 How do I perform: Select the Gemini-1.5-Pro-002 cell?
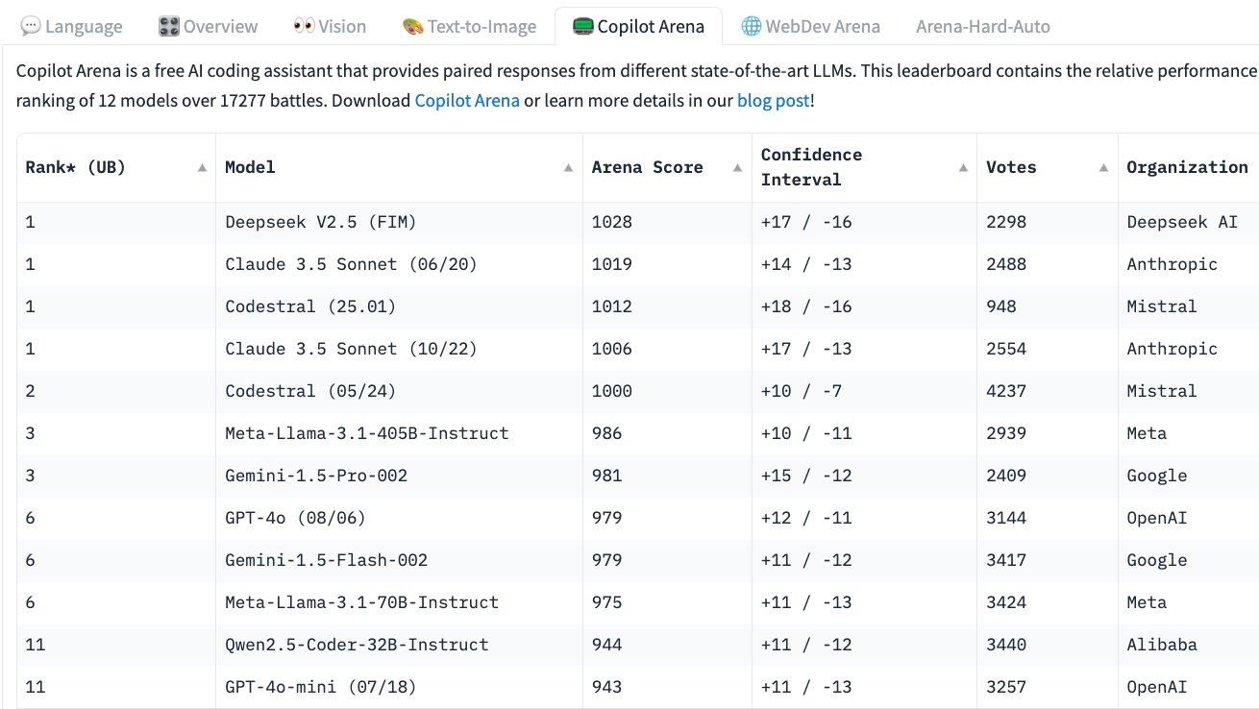click(x=399, y=476)
